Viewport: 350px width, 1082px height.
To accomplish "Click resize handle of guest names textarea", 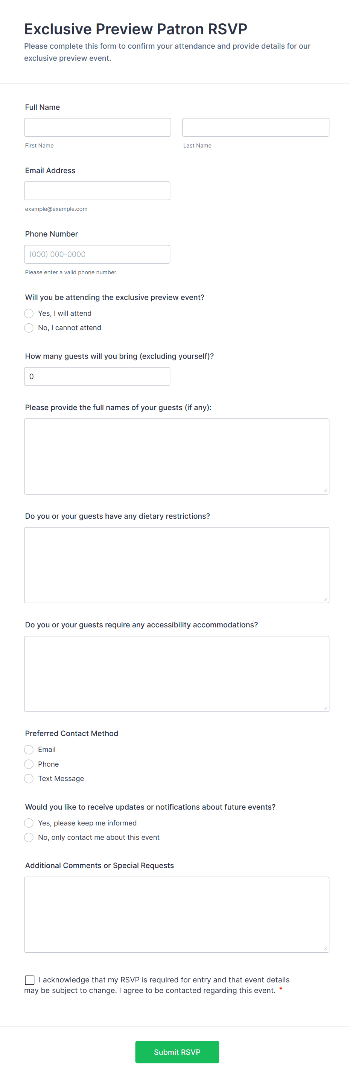I will [x=325, y=490].
